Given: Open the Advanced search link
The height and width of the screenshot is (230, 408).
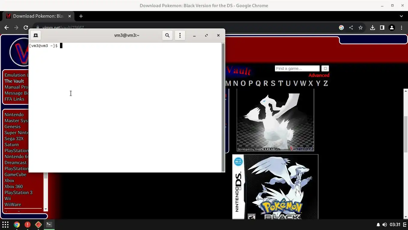Looking at the screenshot, I should point(319,75).
